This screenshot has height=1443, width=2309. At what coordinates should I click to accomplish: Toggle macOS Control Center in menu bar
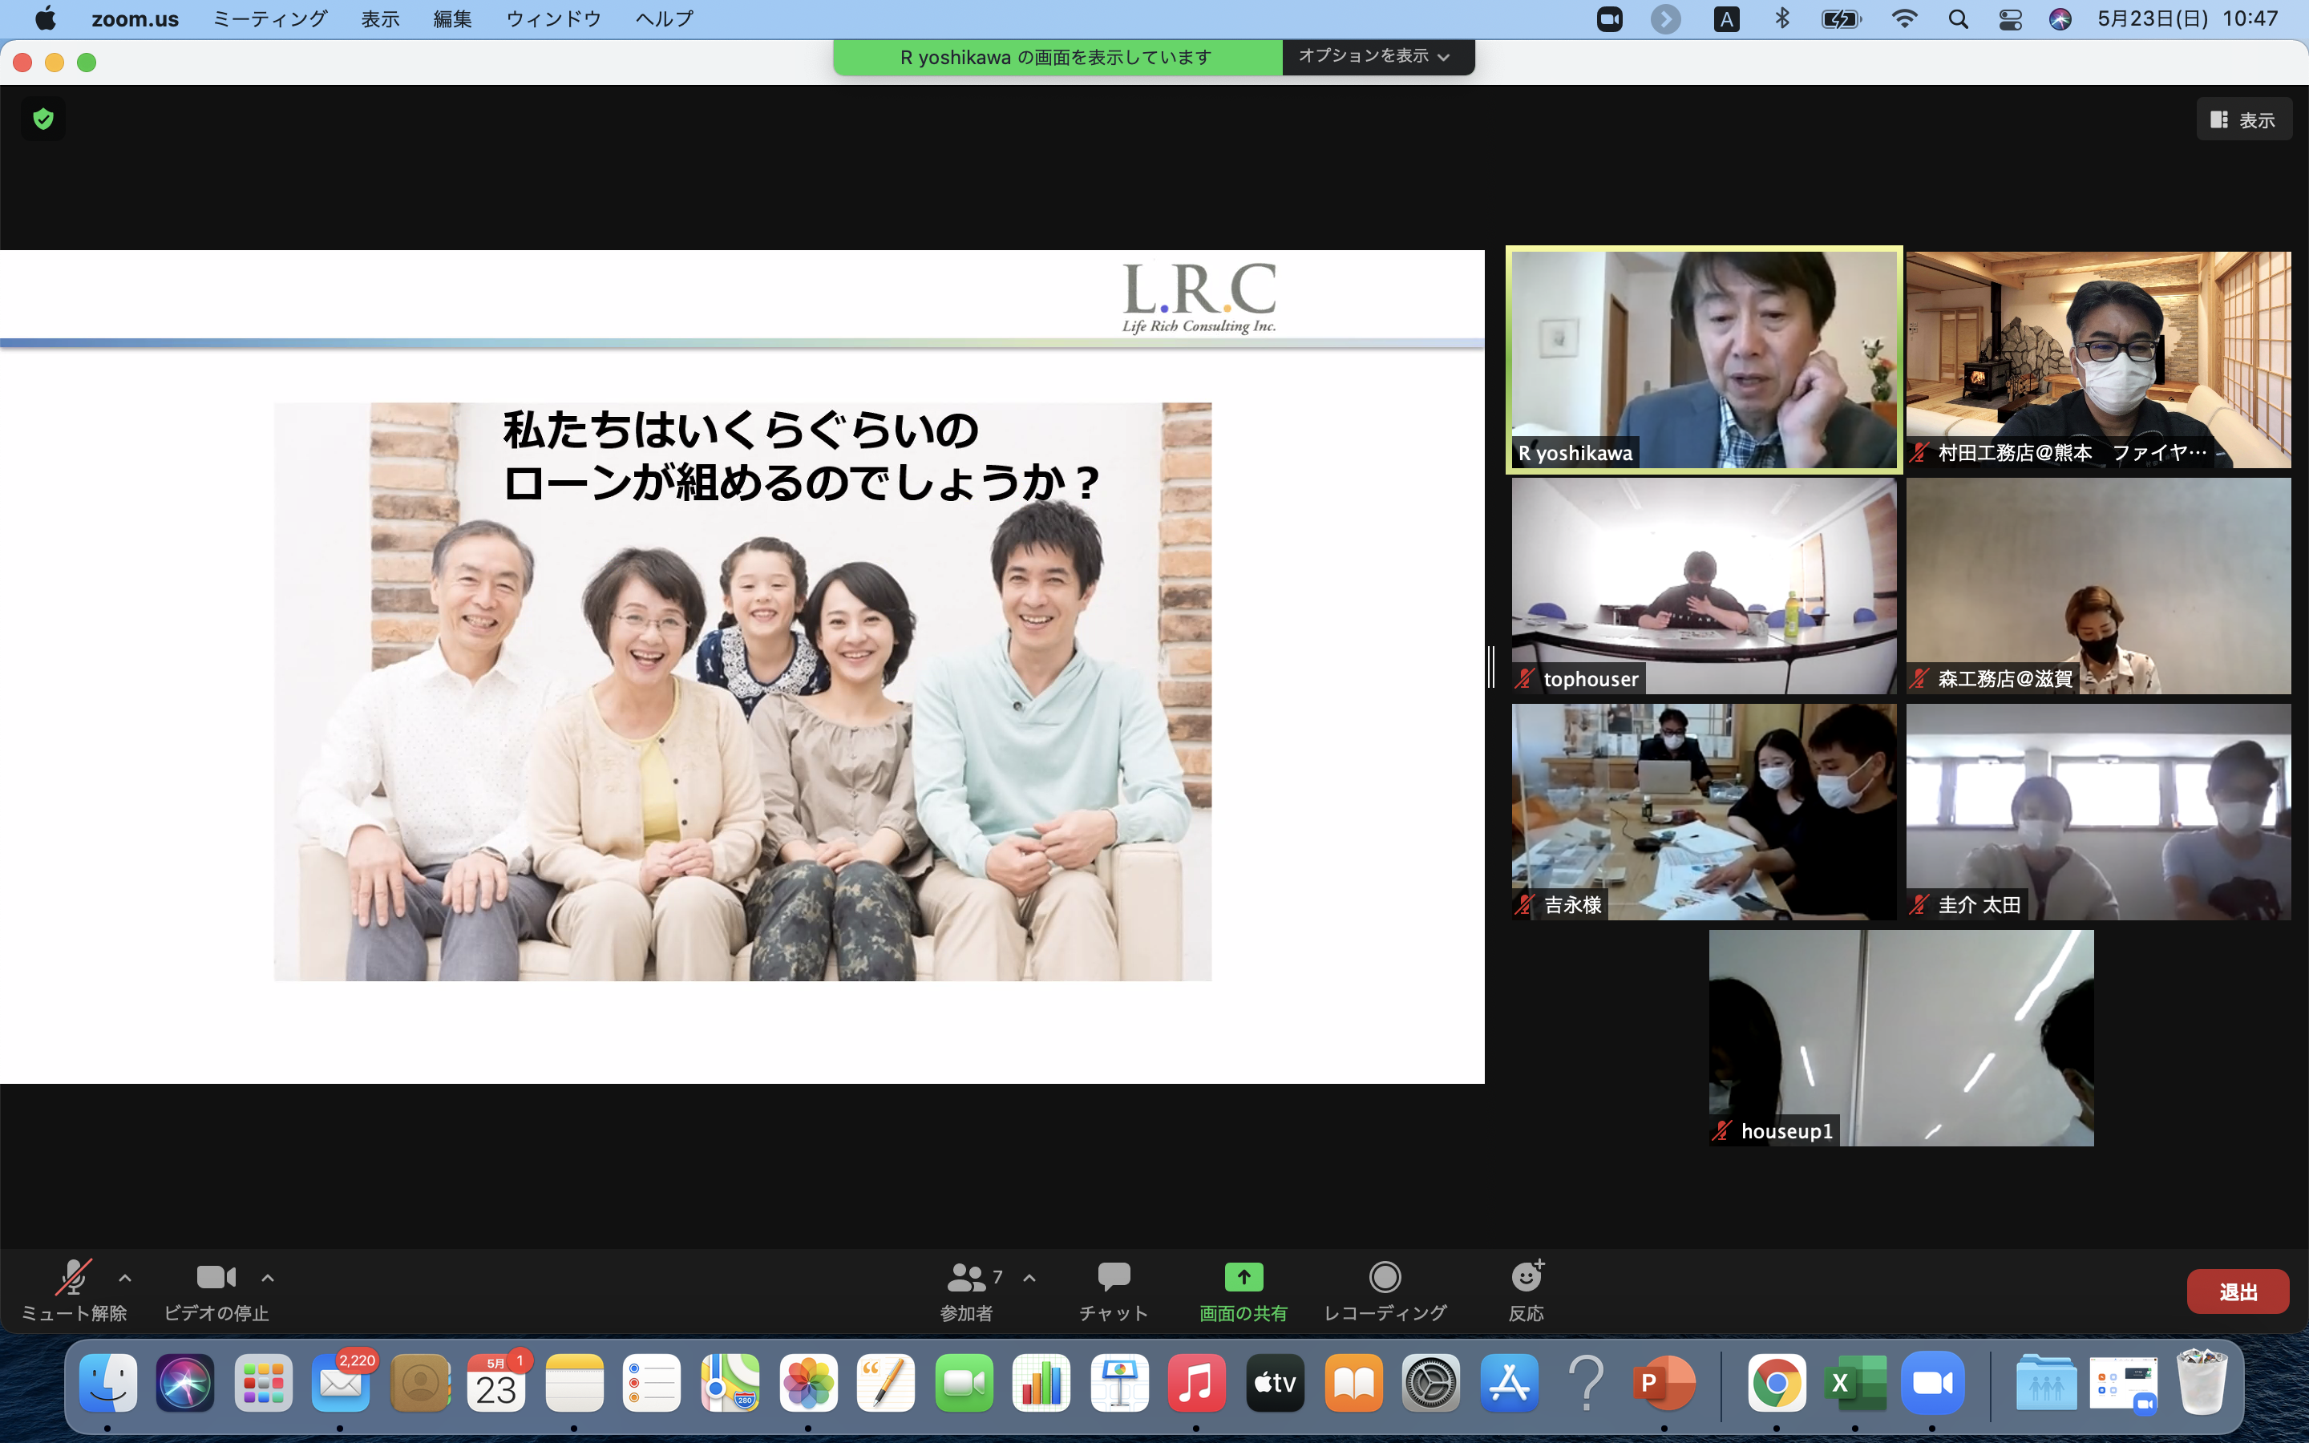[2011, 19]
